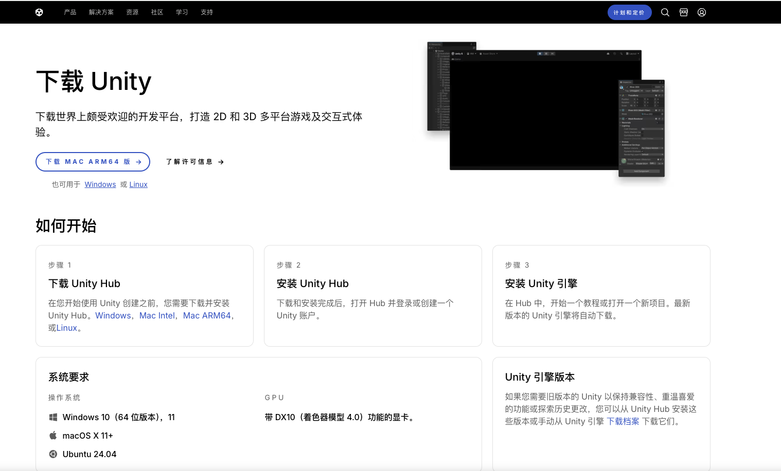Click the 计划和定价 button
The image size is (781, 471).
click(629, 12)
